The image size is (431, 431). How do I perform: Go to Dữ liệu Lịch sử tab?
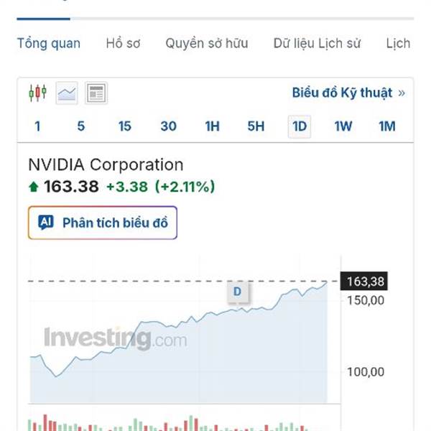pos(317,43)
